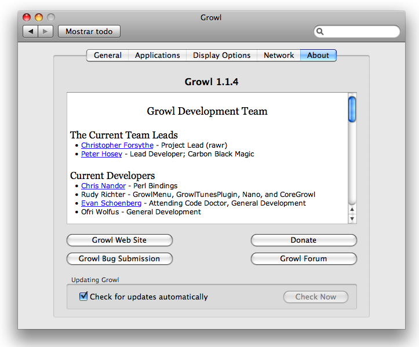Click the magnifying glass search icon
Viewport: 419px width, 347px height.
[x=320, y=31]
